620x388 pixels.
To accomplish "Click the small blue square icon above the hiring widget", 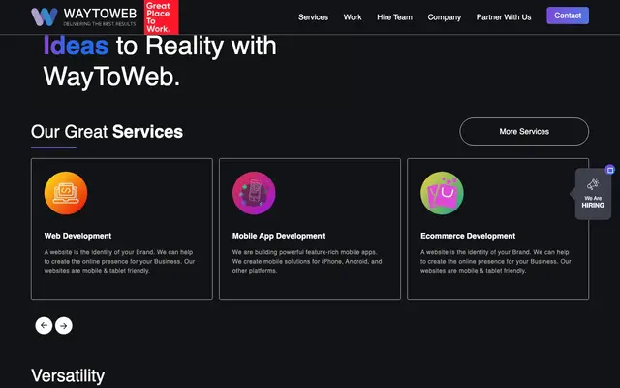I will click(x=610, y=170).
